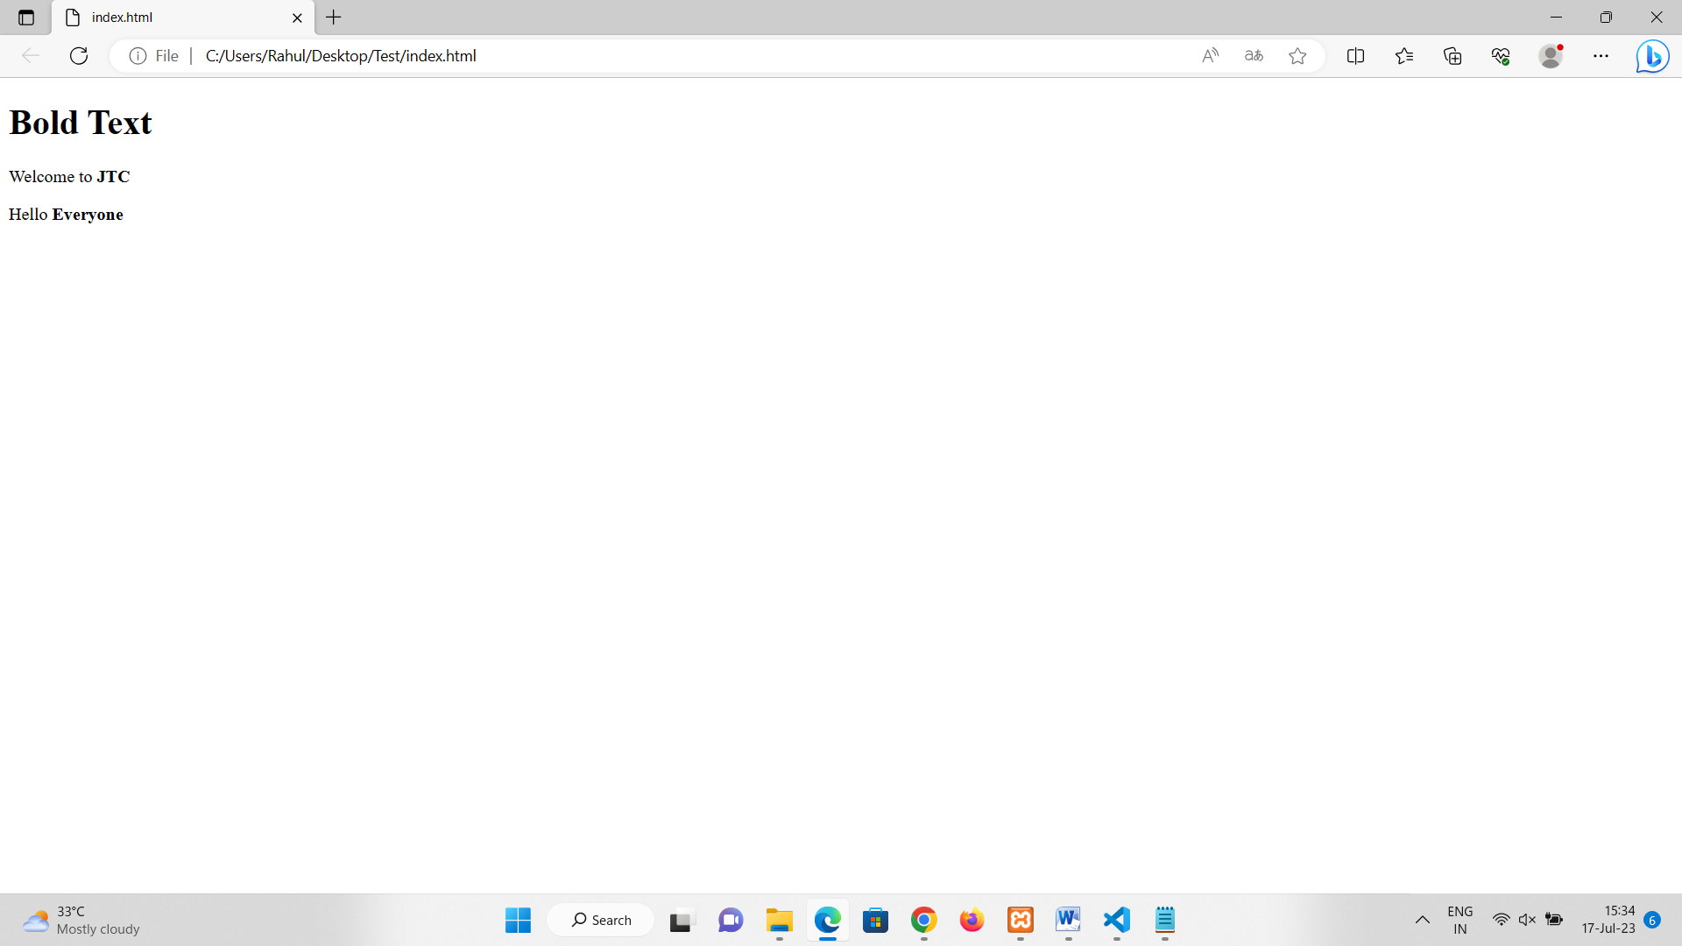Close the index.html tab
Image resolution: width=1682 pixels, height=946 pixels.
click(x=297, y=18)
